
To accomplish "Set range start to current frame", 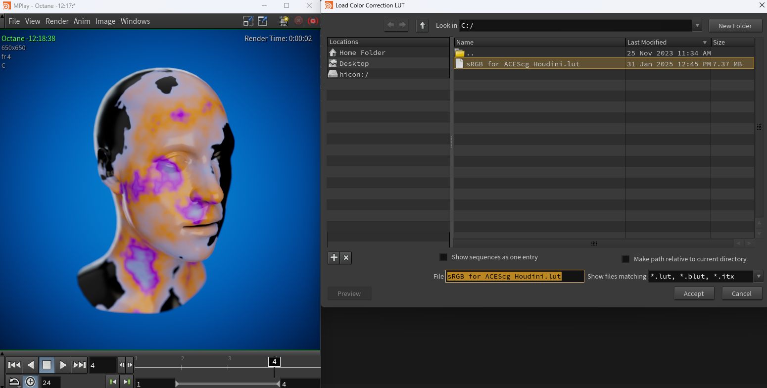I will point(113,382).
